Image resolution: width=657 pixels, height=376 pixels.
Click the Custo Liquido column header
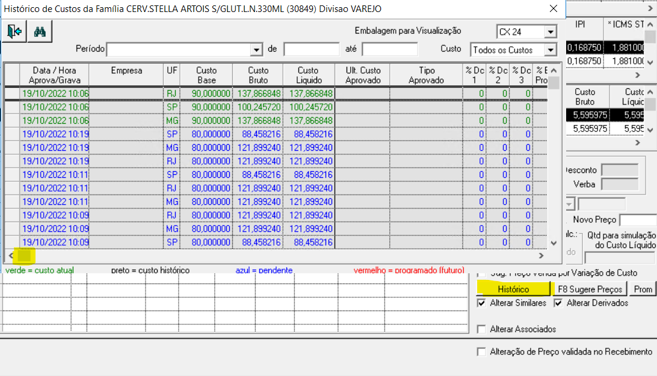309,75
